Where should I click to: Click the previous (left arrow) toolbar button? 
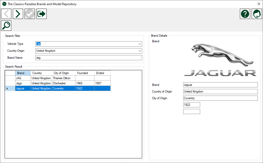[x=6, y=14]
